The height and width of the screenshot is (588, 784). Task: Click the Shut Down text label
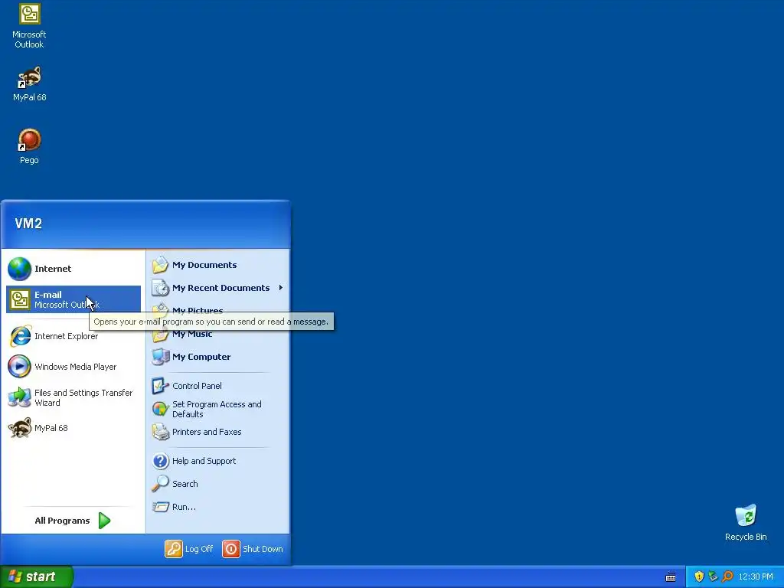pyautogui.click(x=263, y=549)
